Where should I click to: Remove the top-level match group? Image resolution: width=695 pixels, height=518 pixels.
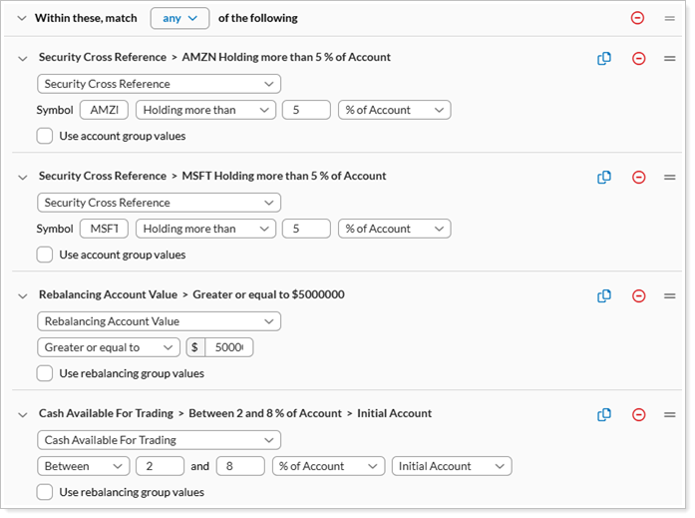(x=638, y=18)
